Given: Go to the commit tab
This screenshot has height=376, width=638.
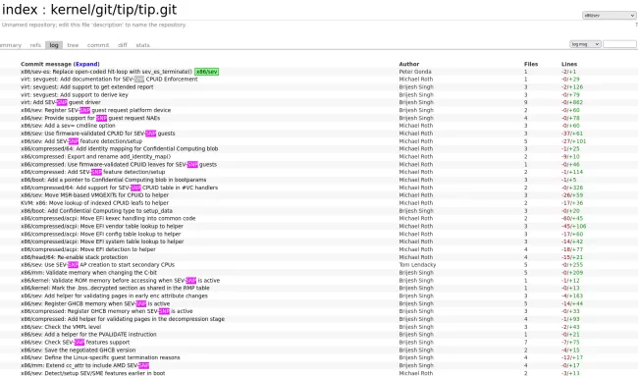Looking at the screenshot, I should click(98, 45).
